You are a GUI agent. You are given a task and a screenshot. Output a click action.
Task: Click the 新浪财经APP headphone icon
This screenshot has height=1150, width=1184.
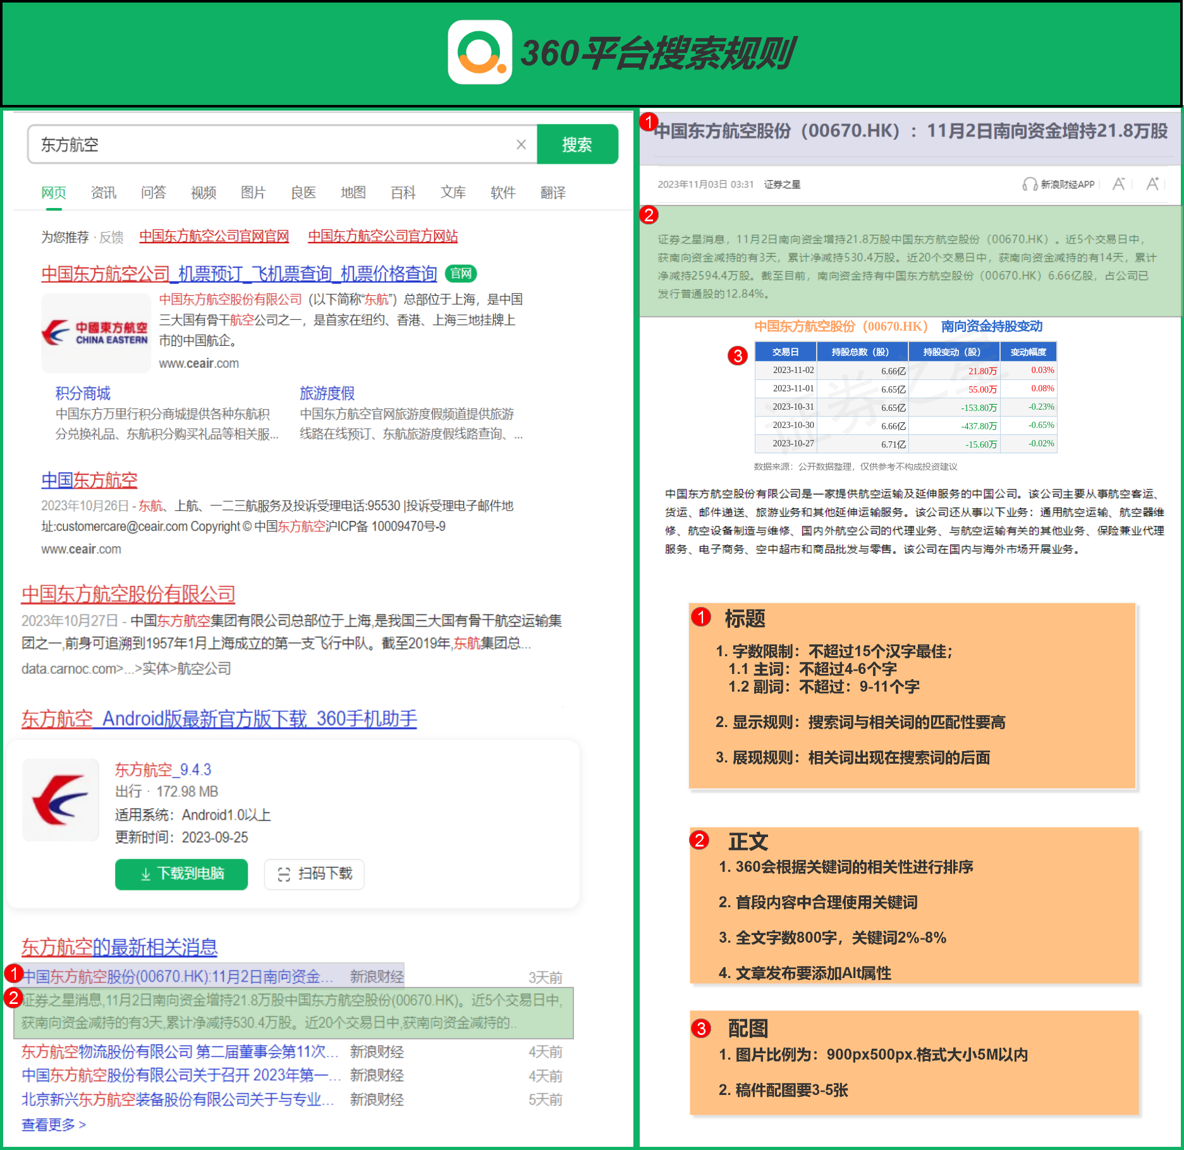(x=1029, y=184)
